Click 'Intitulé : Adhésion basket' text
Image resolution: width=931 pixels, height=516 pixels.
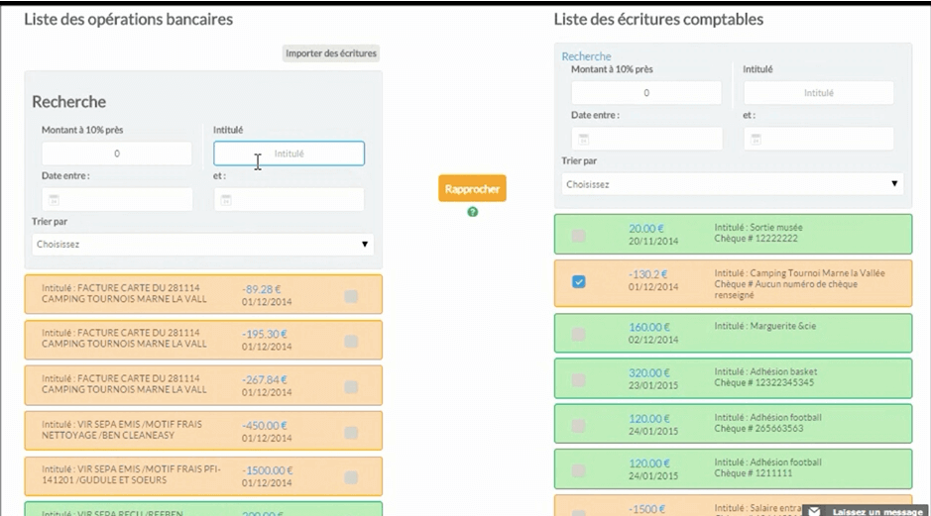click(x=766, y=371)
